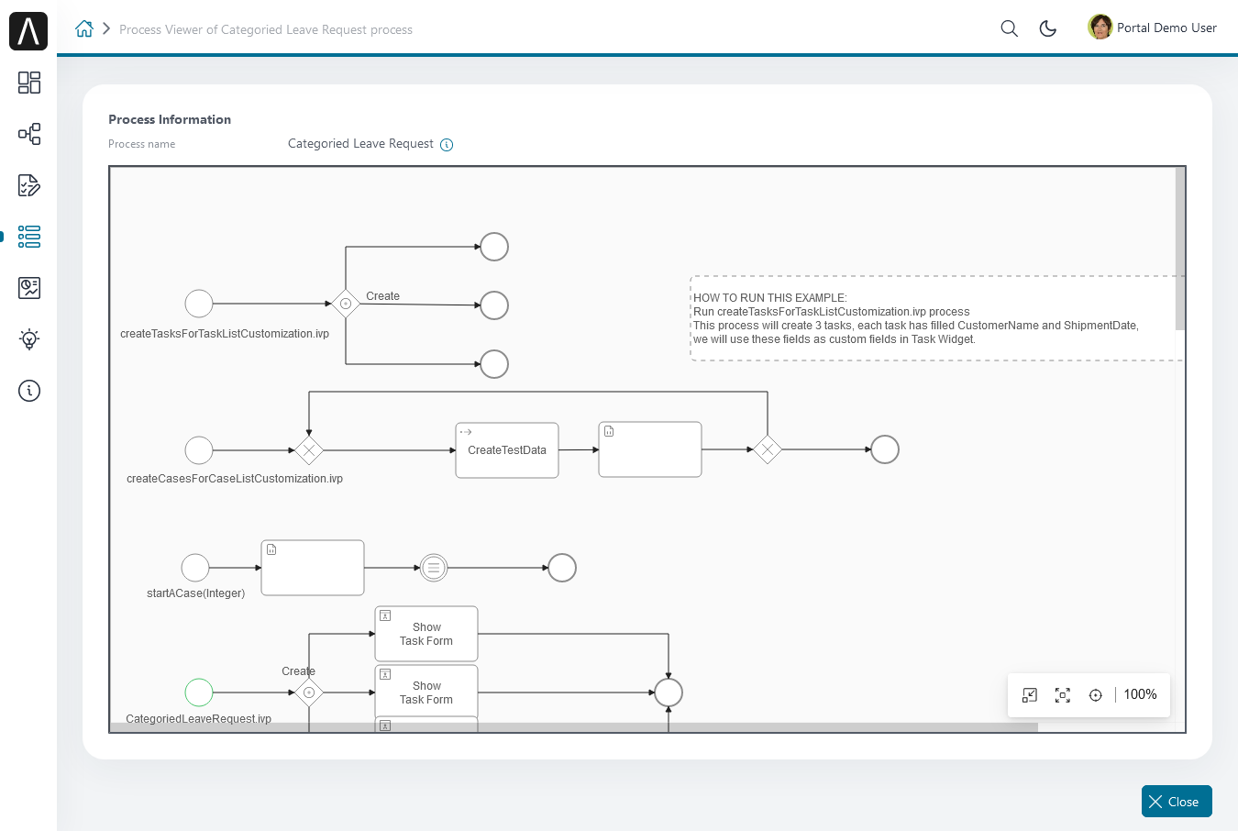Open the global search icon
This screenshot has height=831, width=1238.
(1009, 28)
